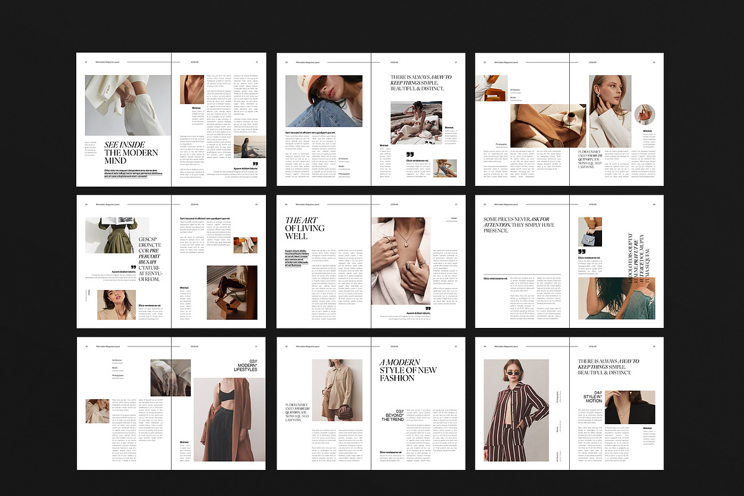Select the "02// MODERN LIFESTYLES" section label
Screen dimensions: 744x496
[244, 366]
